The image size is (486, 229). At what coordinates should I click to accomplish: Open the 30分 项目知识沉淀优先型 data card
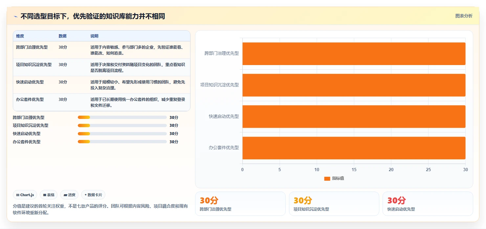[x=334, y=204]
